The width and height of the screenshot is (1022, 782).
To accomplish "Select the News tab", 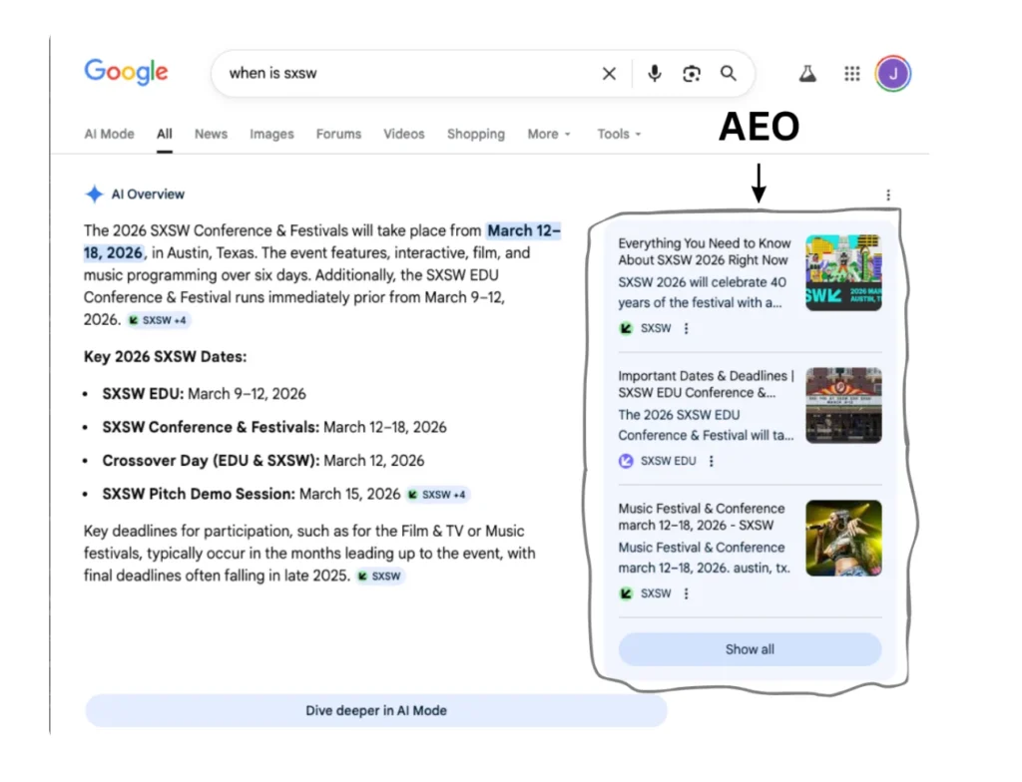I will click(x=211, y=134).
